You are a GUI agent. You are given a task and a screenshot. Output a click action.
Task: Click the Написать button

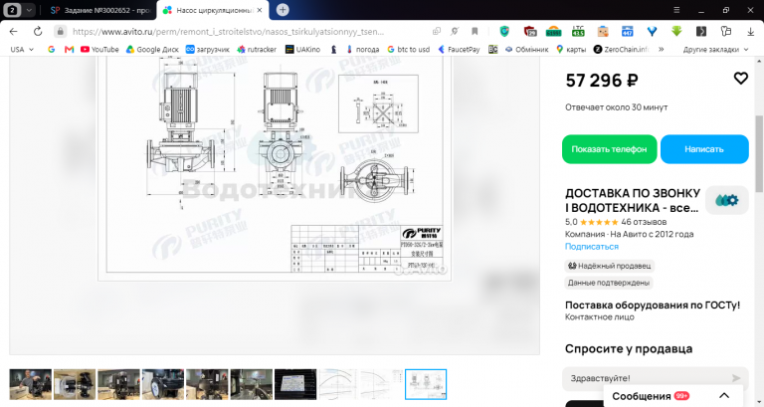(x=704, y=149)
